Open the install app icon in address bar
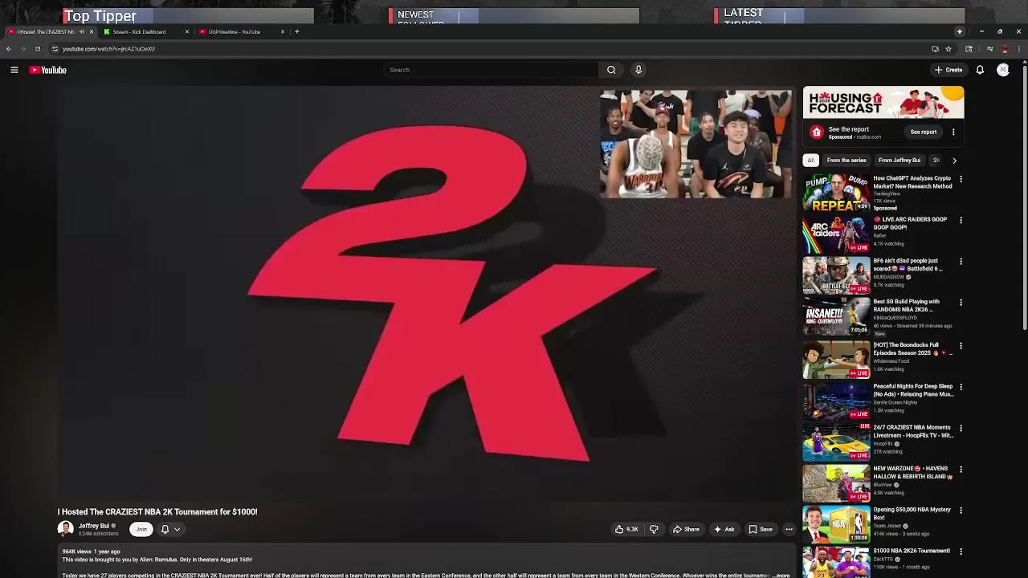 click(935, 49)
